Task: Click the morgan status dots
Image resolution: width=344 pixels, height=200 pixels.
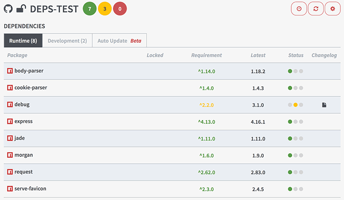Action: tap(295, 155)
